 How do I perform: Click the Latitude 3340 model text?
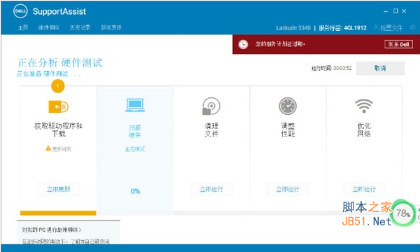[293, 28]
